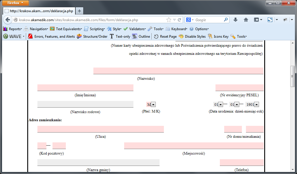Open the Options menu
This screenshot has height=174, width=297.
[x=199, y=29]
